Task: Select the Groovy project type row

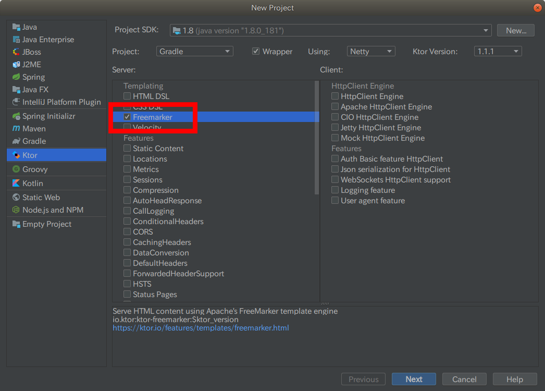Action: click(x=56, y=169)
